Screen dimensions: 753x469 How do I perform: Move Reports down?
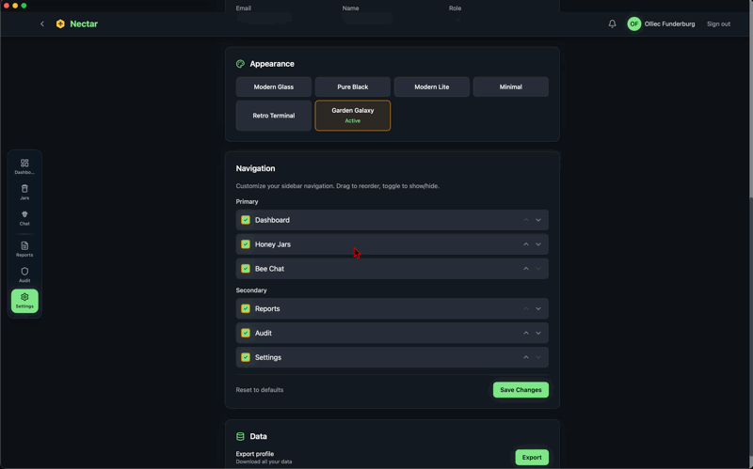point(538,308)
